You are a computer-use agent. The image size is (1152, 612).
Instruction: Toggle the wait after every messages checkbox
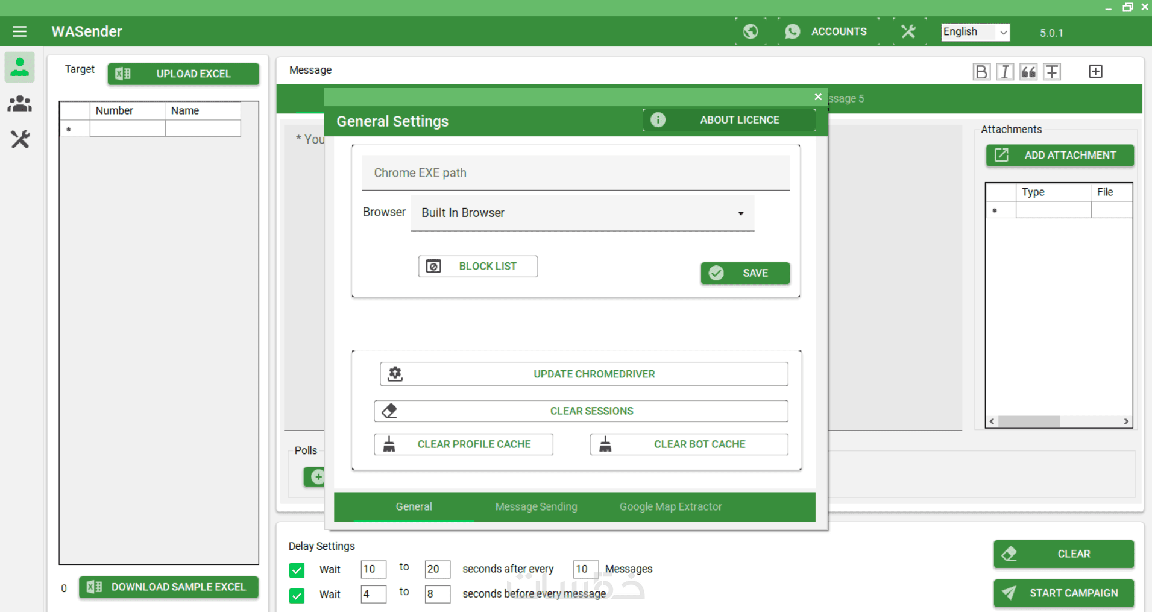click(297, 570)
